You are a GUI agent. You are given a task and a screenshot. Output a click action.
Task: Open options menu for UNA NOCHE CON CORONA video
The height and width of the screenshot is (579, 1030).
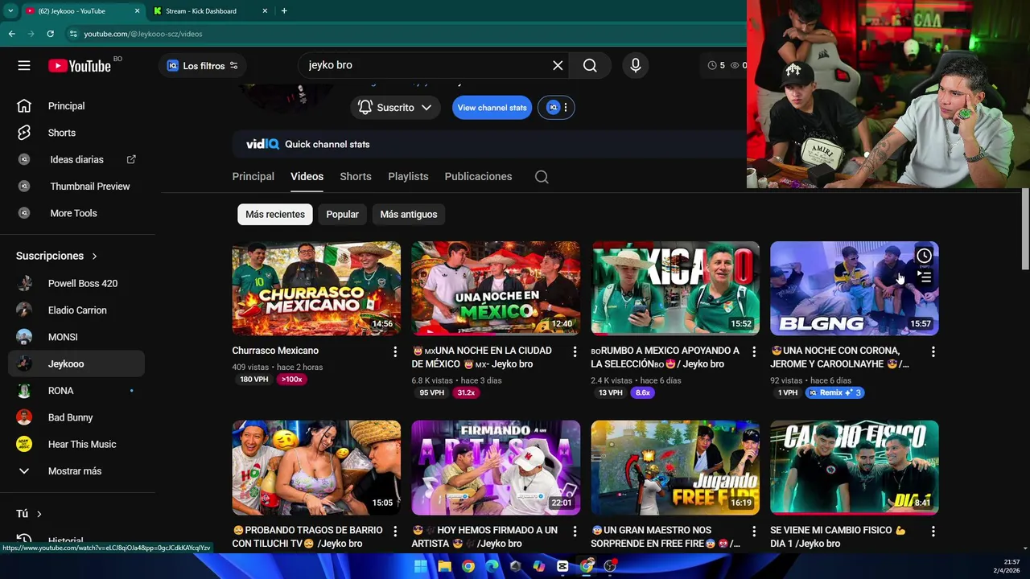(933, 351)
